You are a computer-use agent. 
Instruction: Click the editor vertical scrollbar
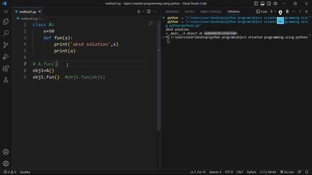(x=159, y=75)
